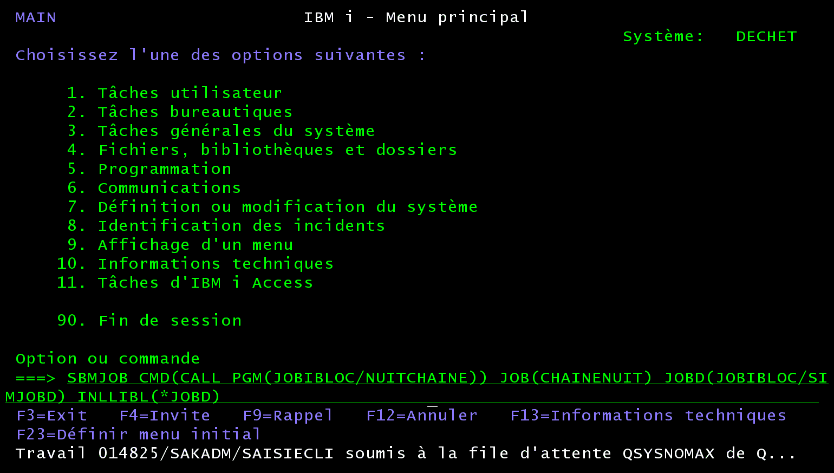Screen dimensions: 834x473
Task: Click F12=Annuler to cancel
Action: (422, 416)
